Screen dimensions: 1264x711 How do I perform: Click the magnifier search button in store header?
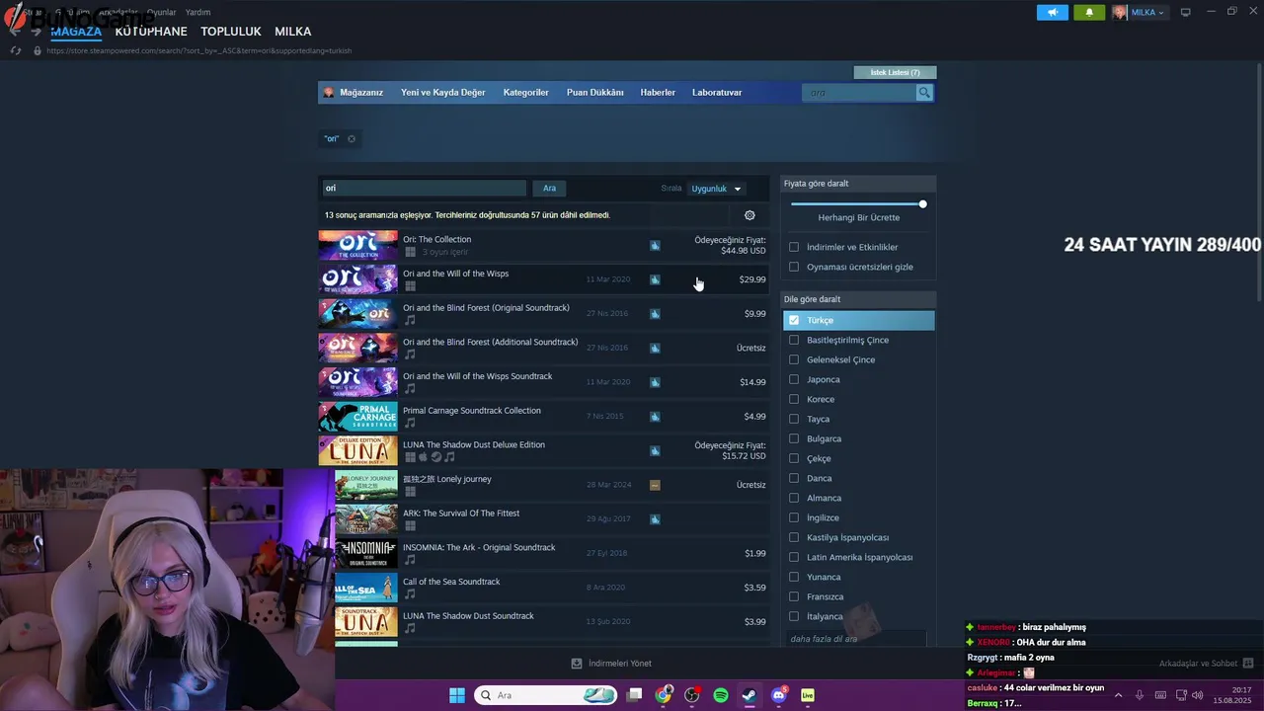(924, 93)
